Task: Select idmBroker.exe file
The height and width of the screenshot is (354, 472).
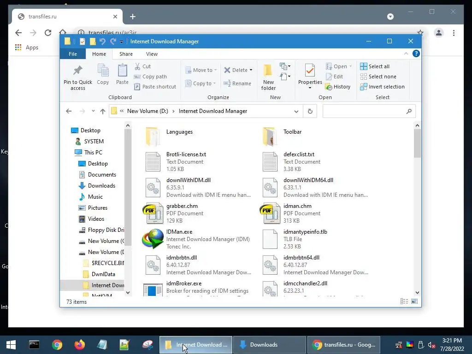Action: [195, 289]
